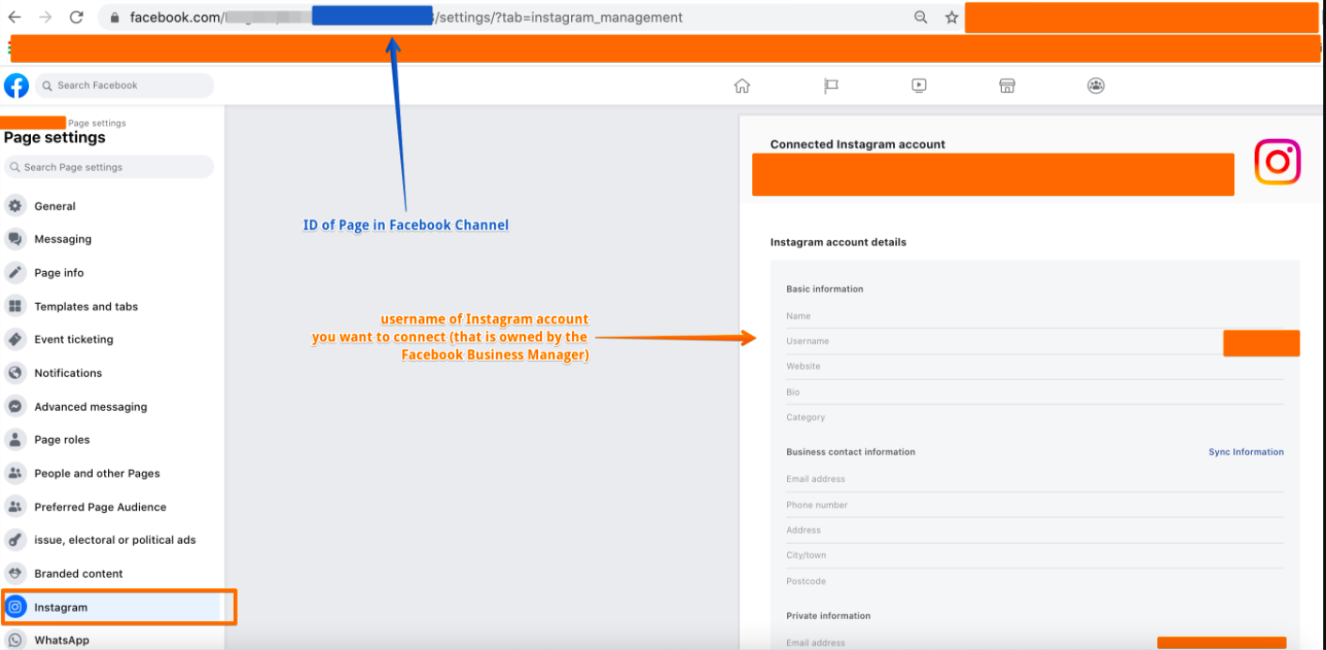Viewport: 1326px width, 650px height.
Task: Click the Event ticketing ticket icon
Action: click(15, 340)
